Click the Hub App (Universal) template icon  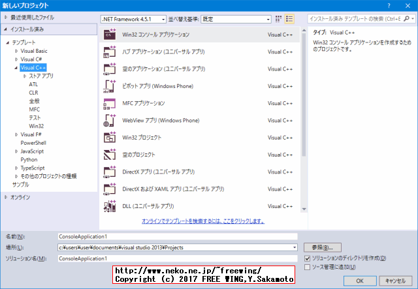(110, 52)
